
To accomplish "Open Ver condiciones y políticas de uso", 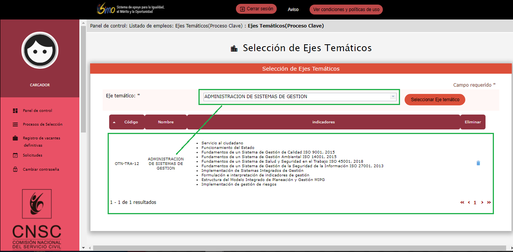I will tap(346, 10).
